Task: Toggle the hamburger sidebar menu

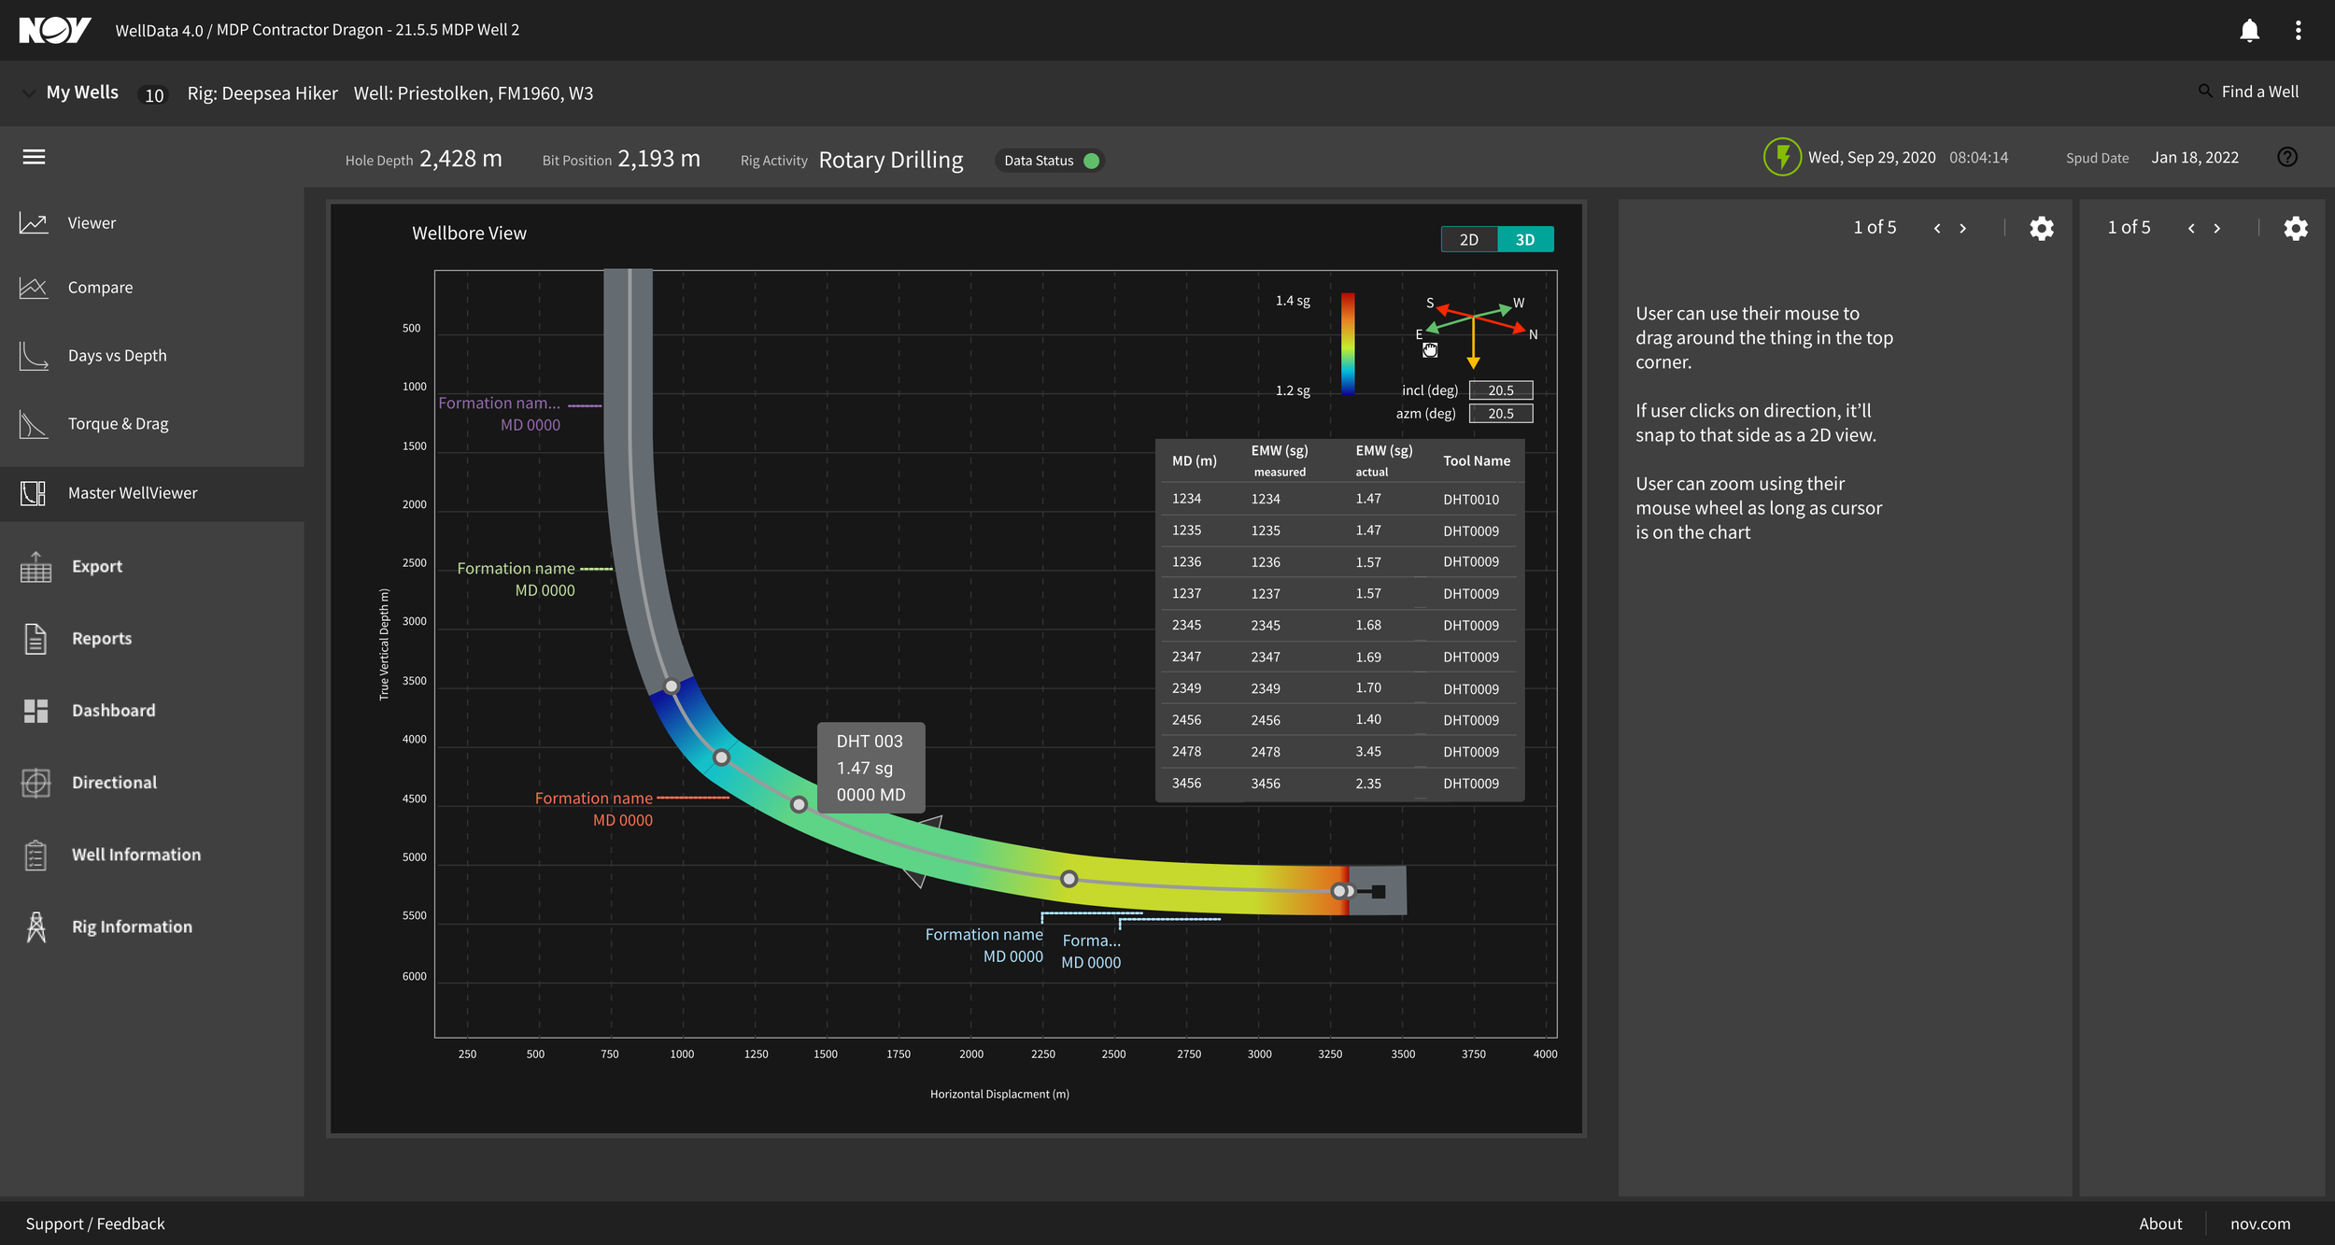Action: coord(34,157)
